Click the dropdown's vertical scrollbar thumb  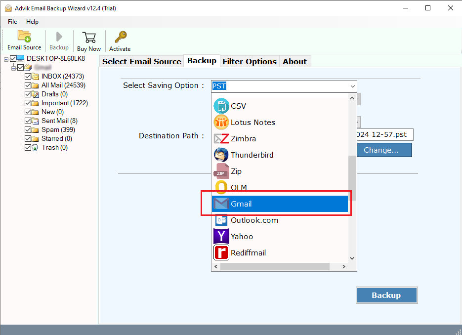tap(352, 178)
